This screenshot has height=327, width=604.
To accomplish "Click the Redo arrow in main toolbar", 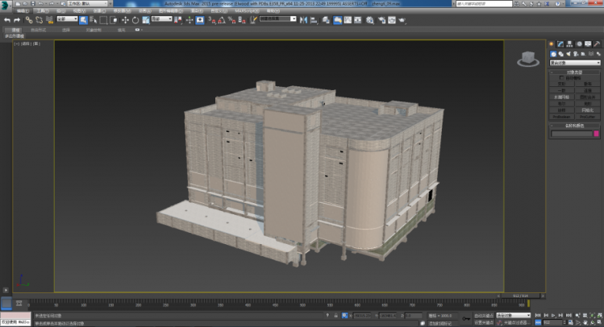I will [x=16, y=19].
